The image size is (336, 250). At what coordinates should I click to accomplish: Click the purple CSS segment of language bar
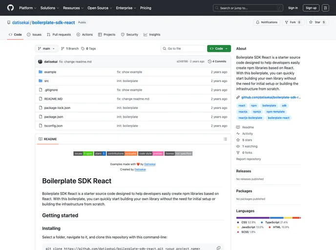[x=253, y=218]
